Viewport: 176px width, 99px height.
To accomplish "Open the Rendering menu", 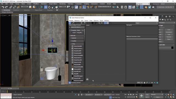I will pyautogui.click(x=62, y=4).
